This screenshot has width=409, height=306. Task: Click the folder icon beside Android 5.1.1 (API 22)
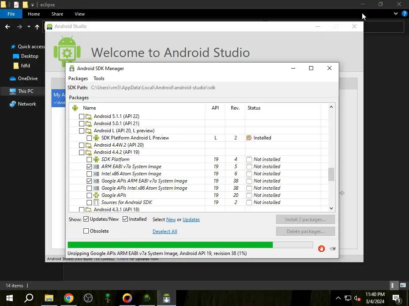(89, 116)
